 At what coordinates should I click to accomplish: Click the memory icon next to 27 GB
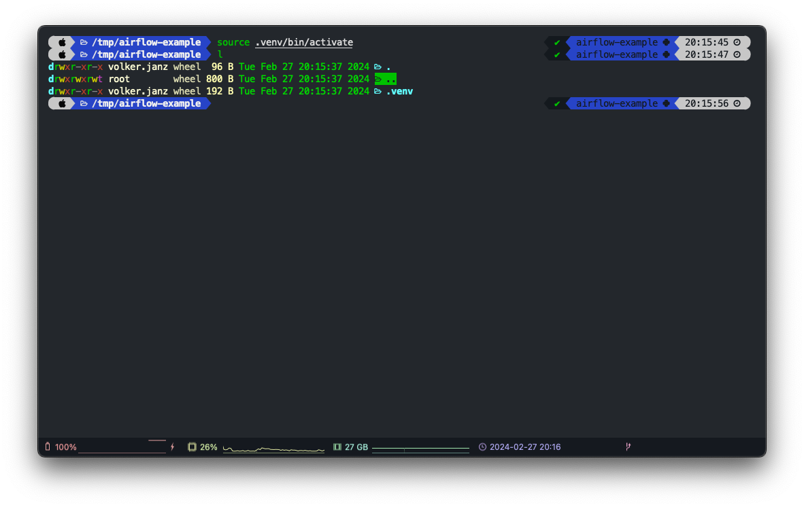tap(337, 447)
